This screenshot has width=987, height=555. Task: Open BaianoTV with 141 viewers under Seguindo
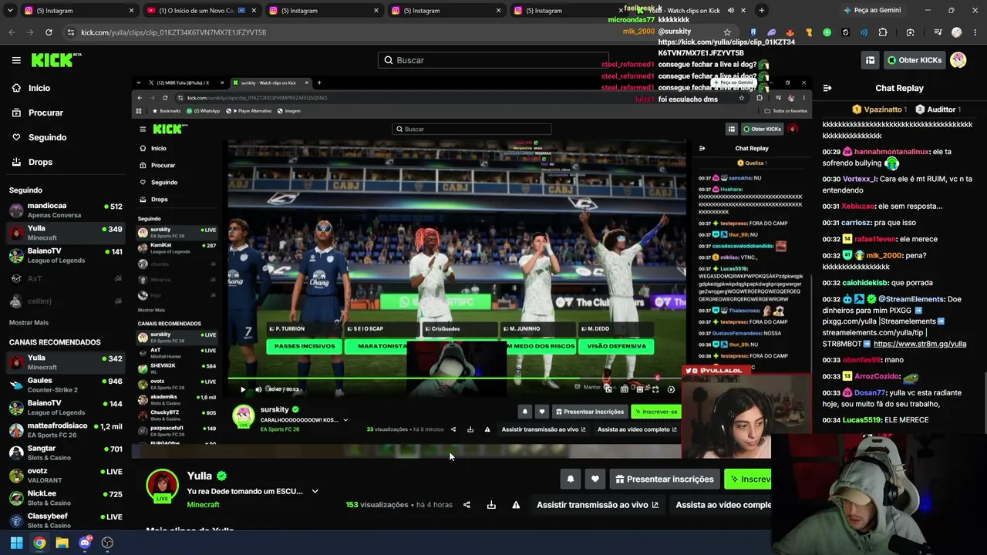click(66, 255)
